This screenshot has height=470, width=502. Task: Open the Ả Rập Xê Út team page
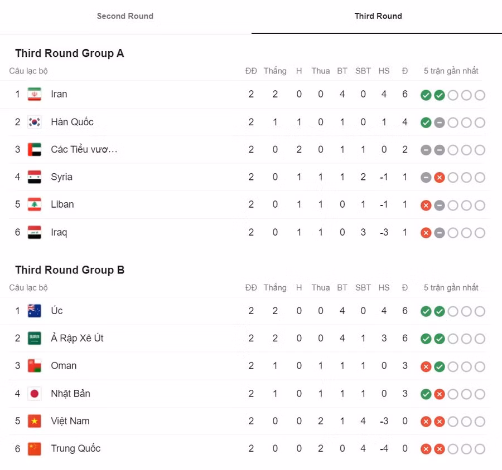click(78, 339)
